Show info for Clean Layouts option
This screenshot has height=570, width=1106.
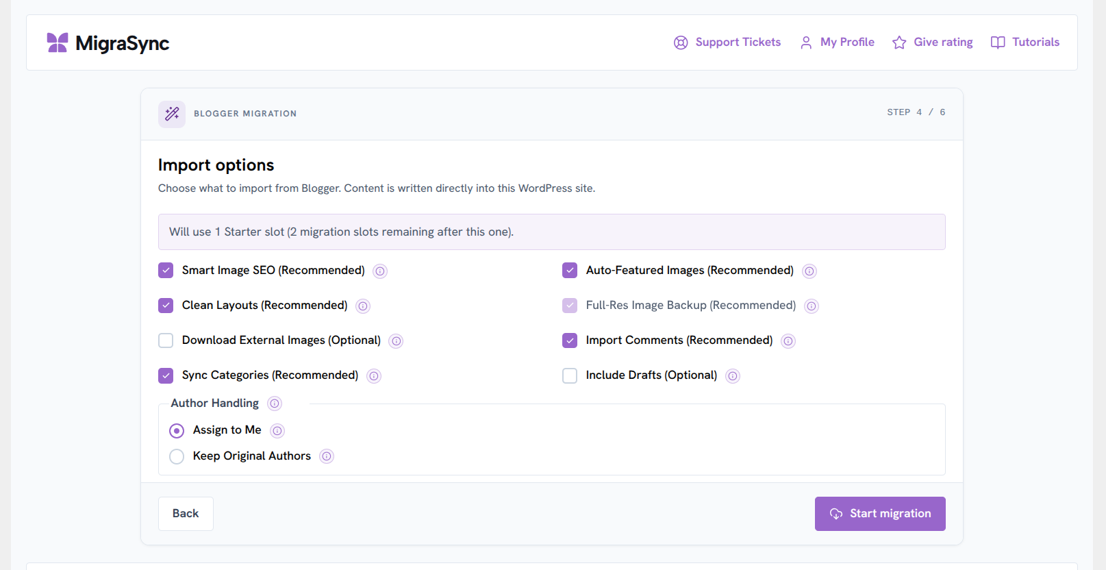point(363,306)
